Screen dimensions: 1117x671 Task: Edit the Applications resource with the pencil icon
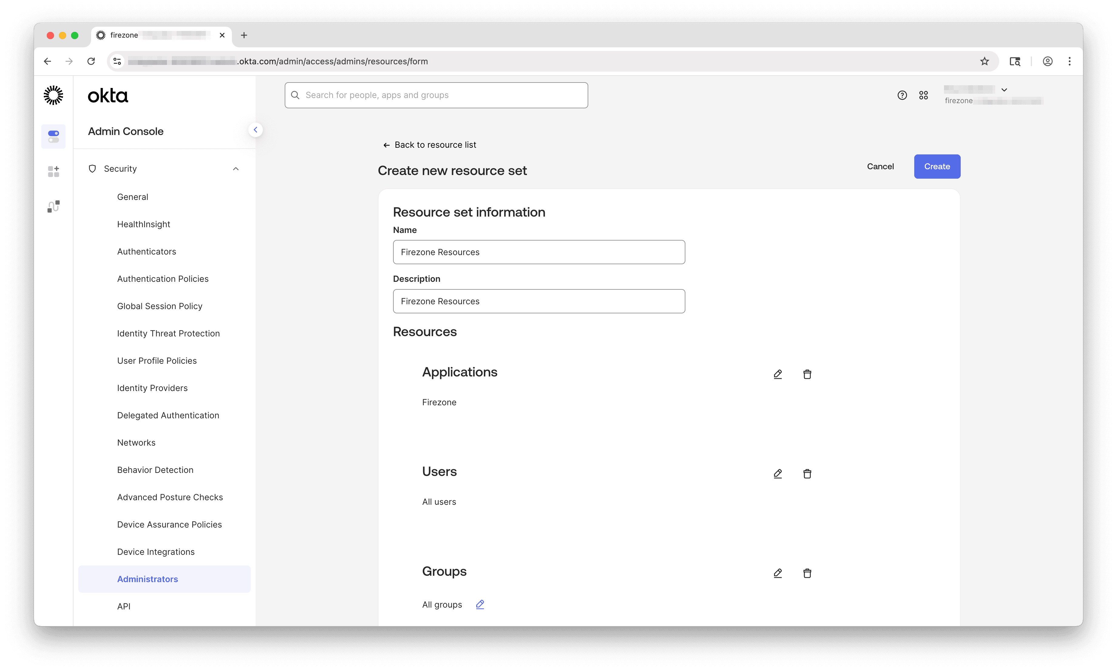(778, 374)
